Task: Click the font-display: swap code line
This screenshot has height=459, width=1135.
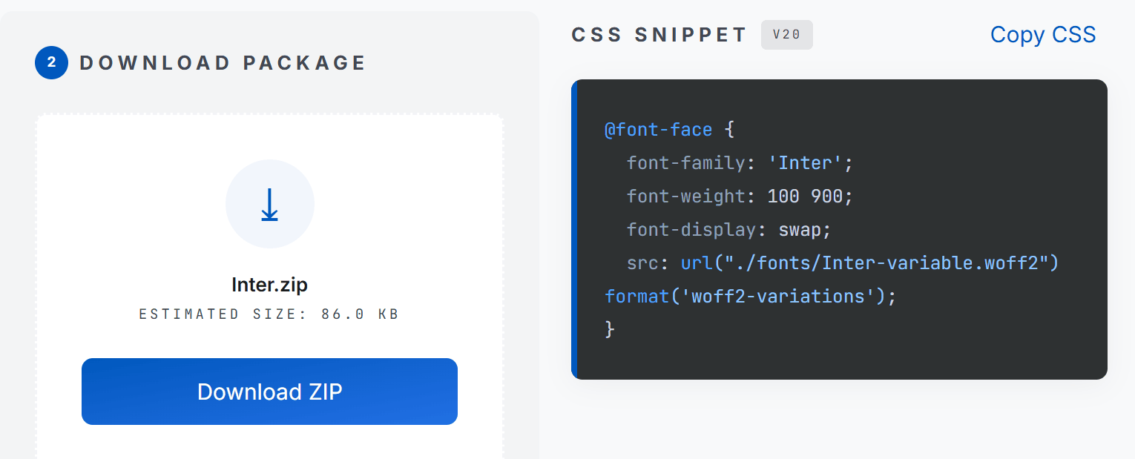Action: click(729, 230)
